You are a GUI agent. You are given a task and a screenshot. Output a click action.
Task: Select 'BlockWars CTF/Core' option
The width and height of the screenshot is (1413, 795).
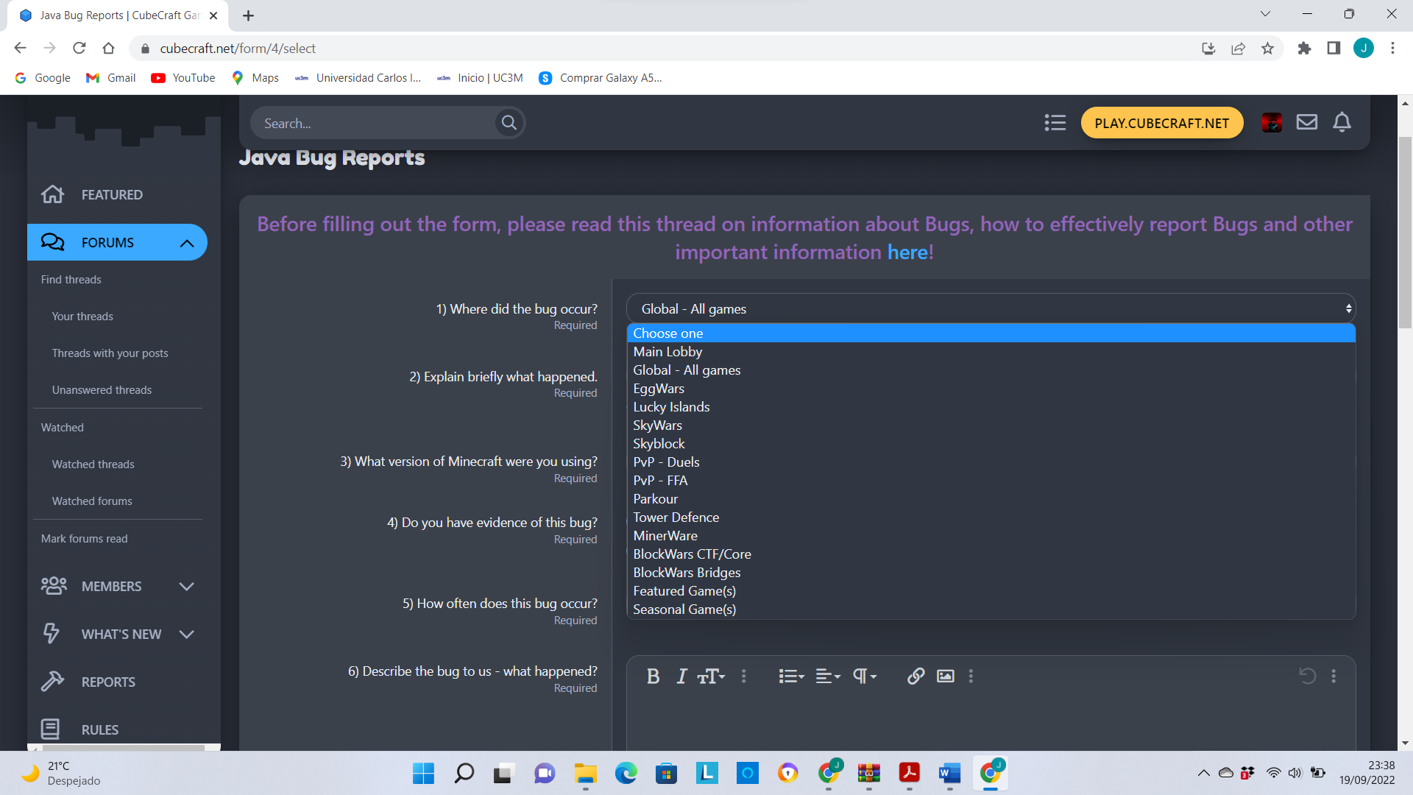(991, 554)
